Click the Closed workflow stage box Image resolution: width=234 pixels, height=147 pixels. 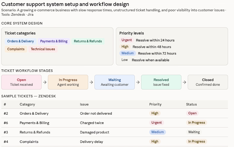click(208, 82)
